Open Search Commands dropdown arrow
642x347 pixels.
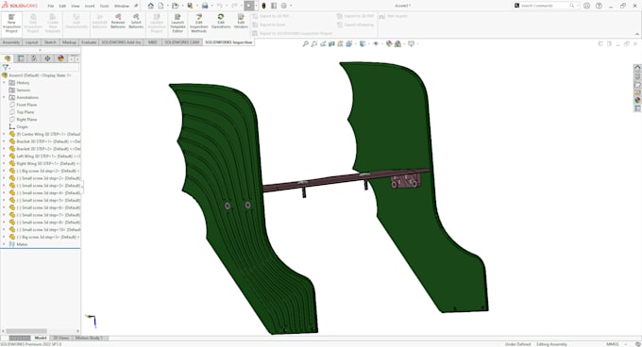point(577,6)
